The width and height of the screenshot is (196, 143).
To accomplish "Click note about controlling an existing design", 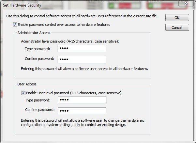I will pos(83,123).
